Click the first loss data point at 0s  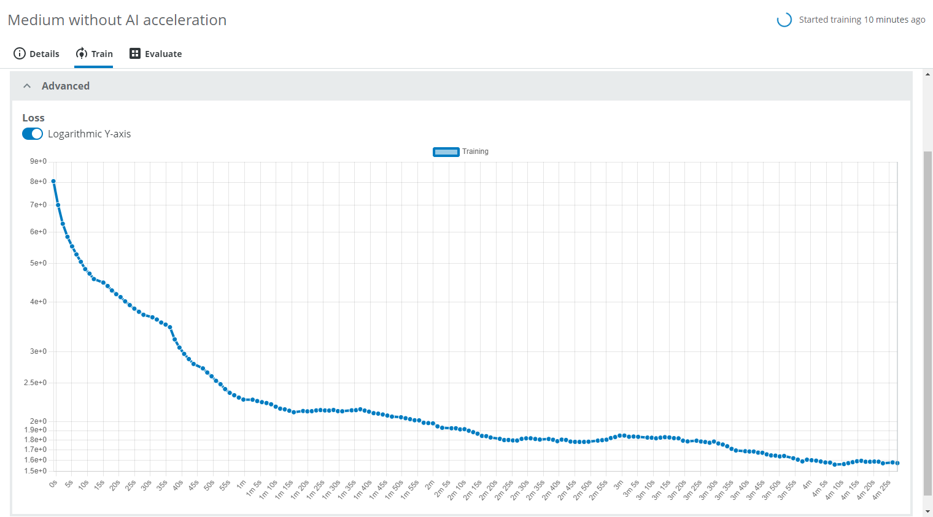pyautogui.click(x=53, y=182)
